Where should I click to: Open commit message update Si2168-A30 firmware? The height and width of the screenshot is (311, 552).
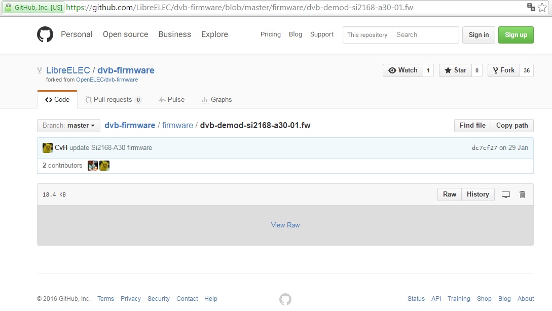[111, 148]
